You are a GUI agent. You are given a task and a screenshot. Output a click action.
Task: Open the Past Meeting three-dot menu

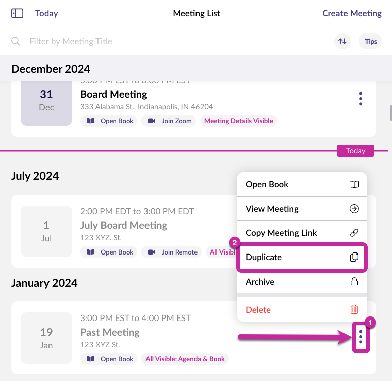(360, 337)
